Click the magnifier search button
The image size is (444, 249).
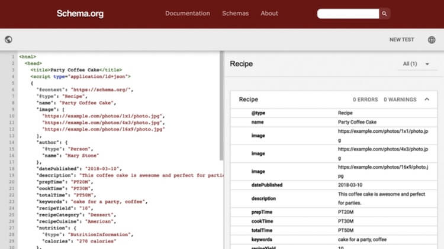coord(384,14)
